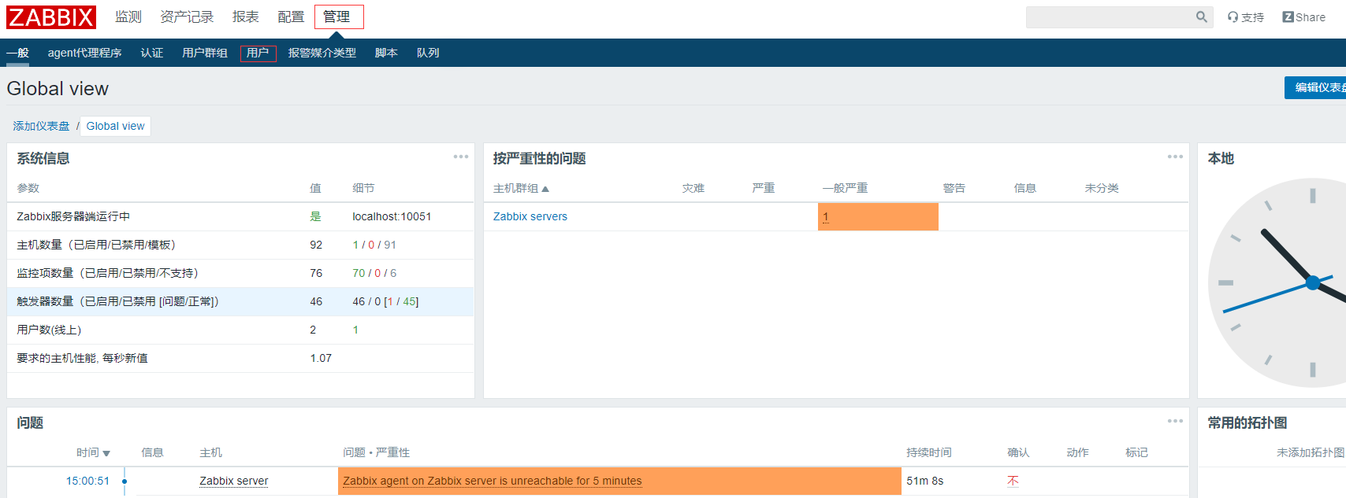This screenshot has height=498, width=1346.
Task: Open the Share link
Action: [x=1304, y=17]
